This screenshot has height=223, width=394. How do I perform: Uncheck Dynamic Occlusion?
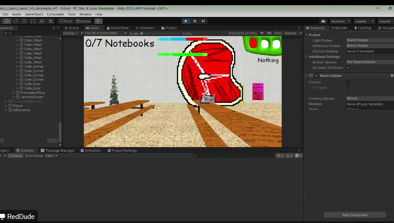tap(348, 68)
